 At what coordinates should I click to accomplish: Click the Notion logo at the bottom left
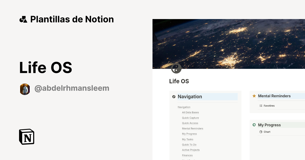point(26,137)
